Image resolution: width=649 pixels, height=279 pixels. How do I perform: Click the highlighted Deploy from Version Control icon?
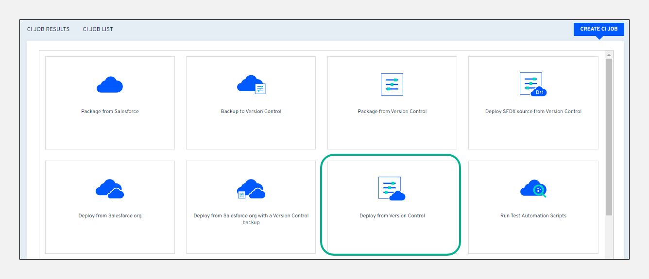point(392,189)
